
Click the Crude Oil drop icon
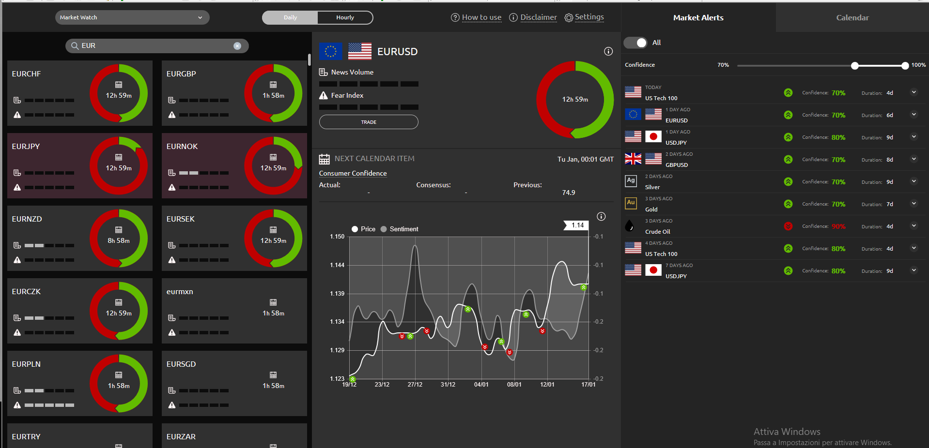629,226
